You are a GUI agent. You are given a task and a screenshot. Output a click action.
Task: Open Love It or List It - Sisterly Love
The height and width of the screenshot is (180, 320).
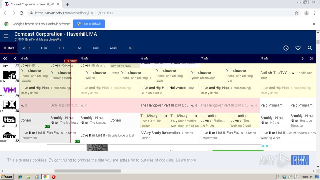pyautogui.click(x=110, y=135)
